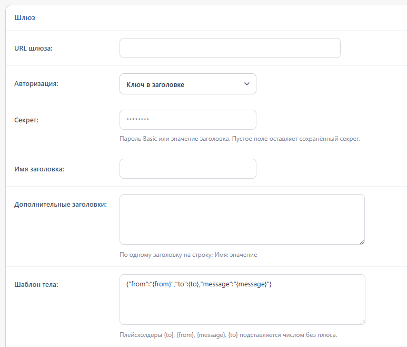Click inside Дополнительные заголовки textarea
The height and width of the screenshot is (347, 407).
pyautogui.click(x=242, y=219)
